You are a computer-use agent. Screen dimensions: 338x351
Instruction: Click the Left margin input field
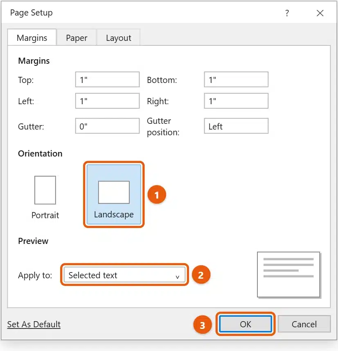tap(107, 101)
